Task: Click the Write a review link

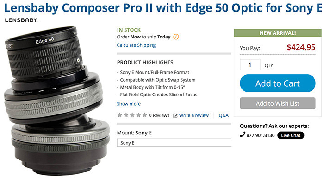Action: pyautogui.click(x=194, y=115)
